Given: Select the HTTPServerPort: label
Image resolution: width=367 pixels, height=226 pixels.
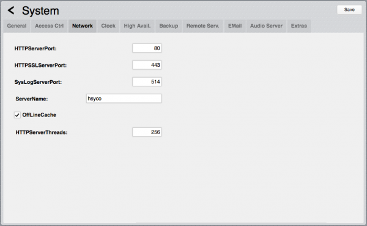Looking at the screenshot, I should pyautogui.click(x=35, y=48).
